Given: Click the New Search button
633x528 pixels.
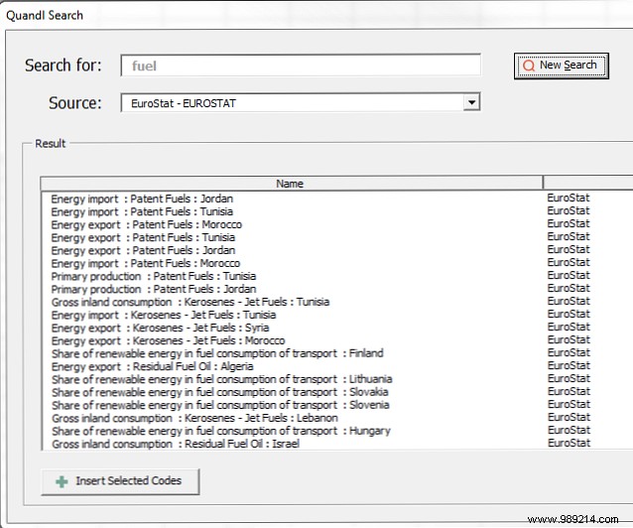Looking at the screenshot, I should coord(562,66).
